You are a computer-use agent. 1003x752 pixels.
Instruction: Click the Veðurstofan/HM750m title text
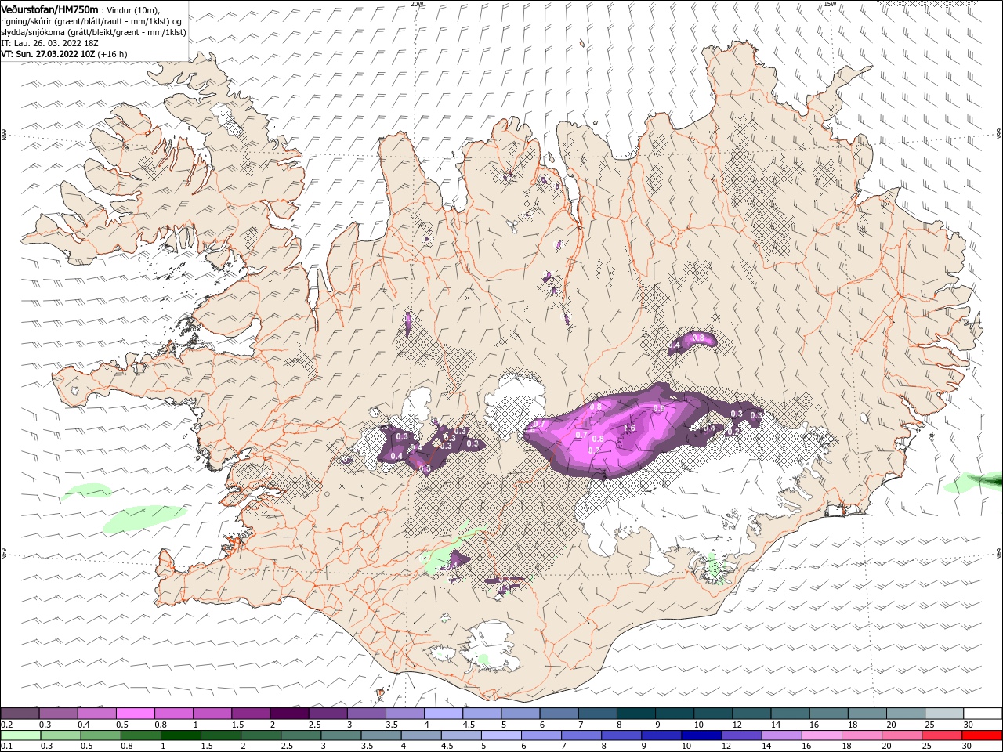click(49, 9)
